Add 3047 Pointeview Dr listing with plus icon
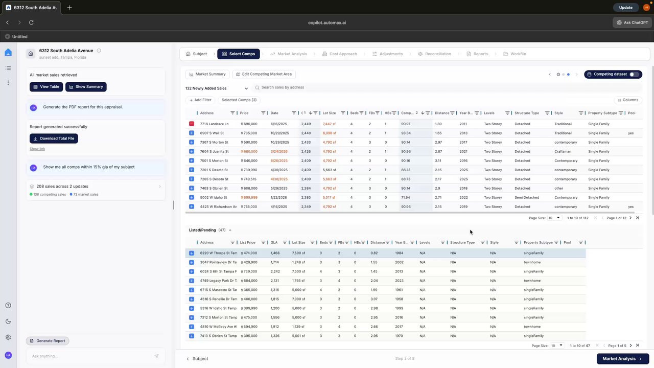The width and height of the screenshot is (654, 368). click(x=192, y=262)
